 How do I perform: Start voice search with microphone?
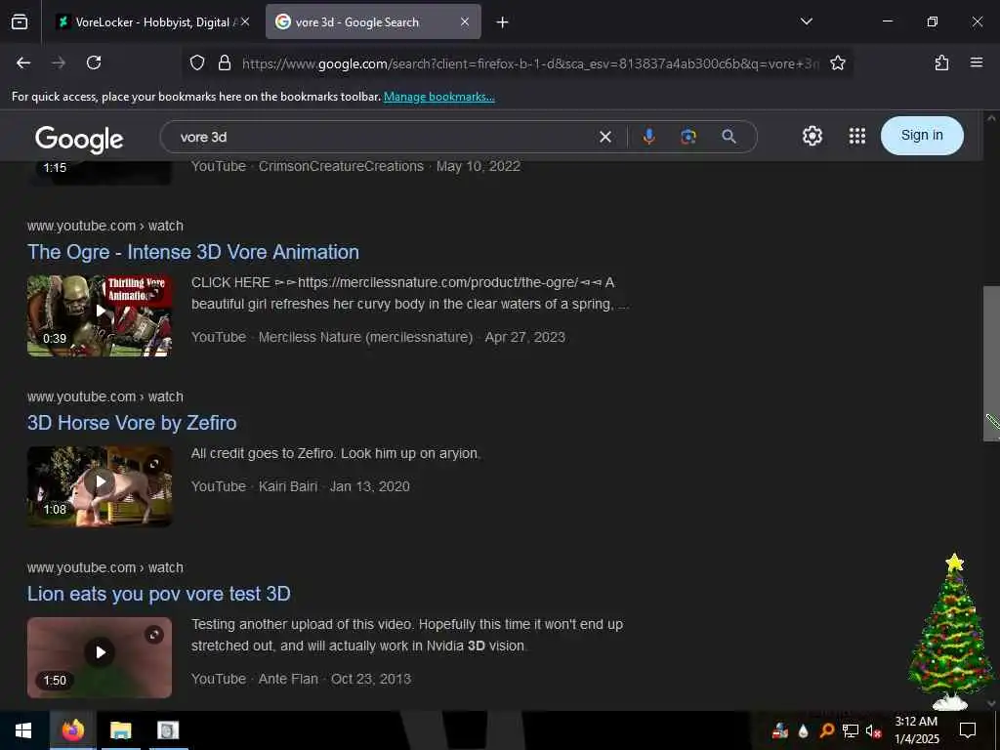point(648,137)
